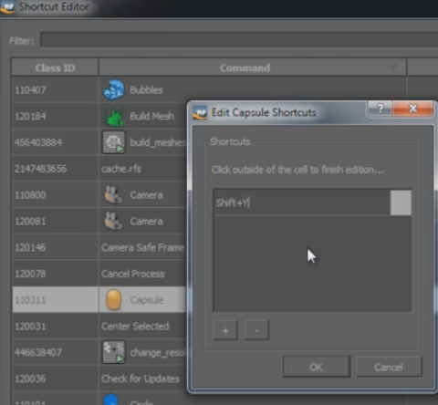Image resolution: width=438 pixels, height=405 pixels.
Task: Click into the Filter input field
Action: point(239,41)
